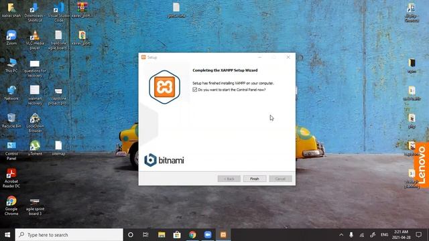Open Microsoft Store from the taskbar
This screenshot has height=241, width=429.
point(177,235)
